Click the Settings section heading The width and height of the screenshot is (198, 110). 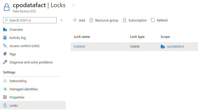(9, 72)
